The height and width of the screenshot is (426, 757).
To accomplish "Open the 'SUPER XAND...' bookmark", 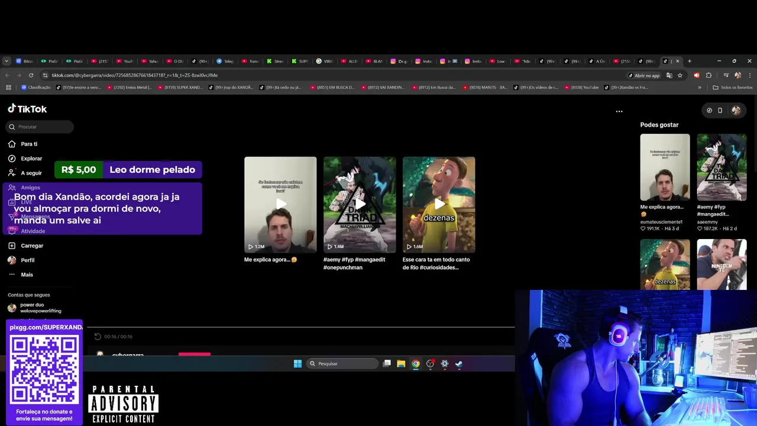I will [180, 88].
